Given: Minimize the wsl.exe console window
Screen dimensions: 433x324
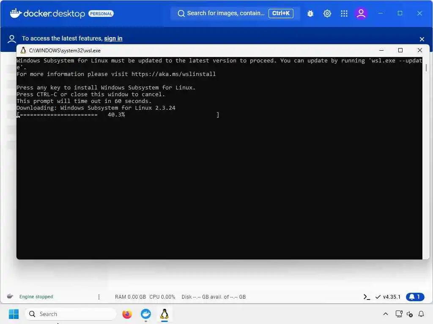Looking at the screenshot, I should tap(381, 50).
